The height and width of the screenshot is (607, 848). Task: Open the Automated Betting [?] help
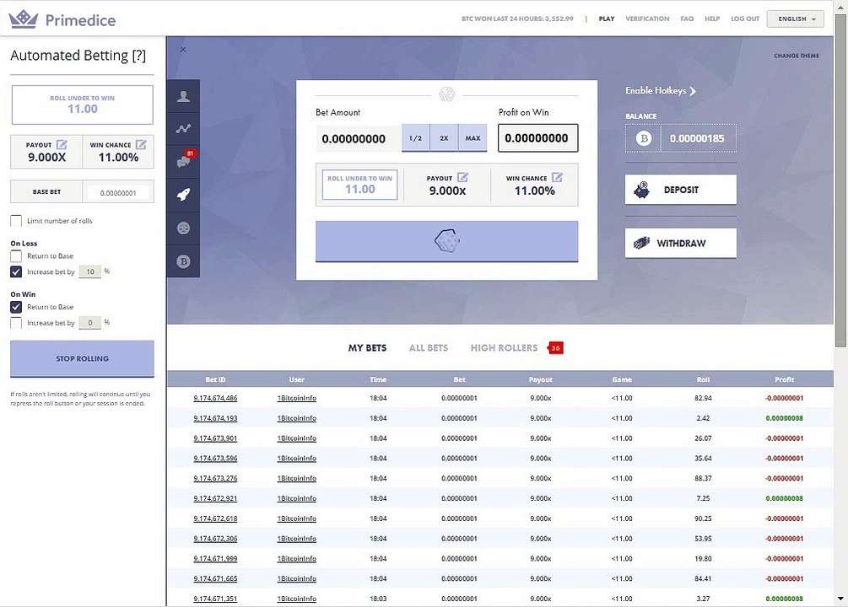(139, 56)
